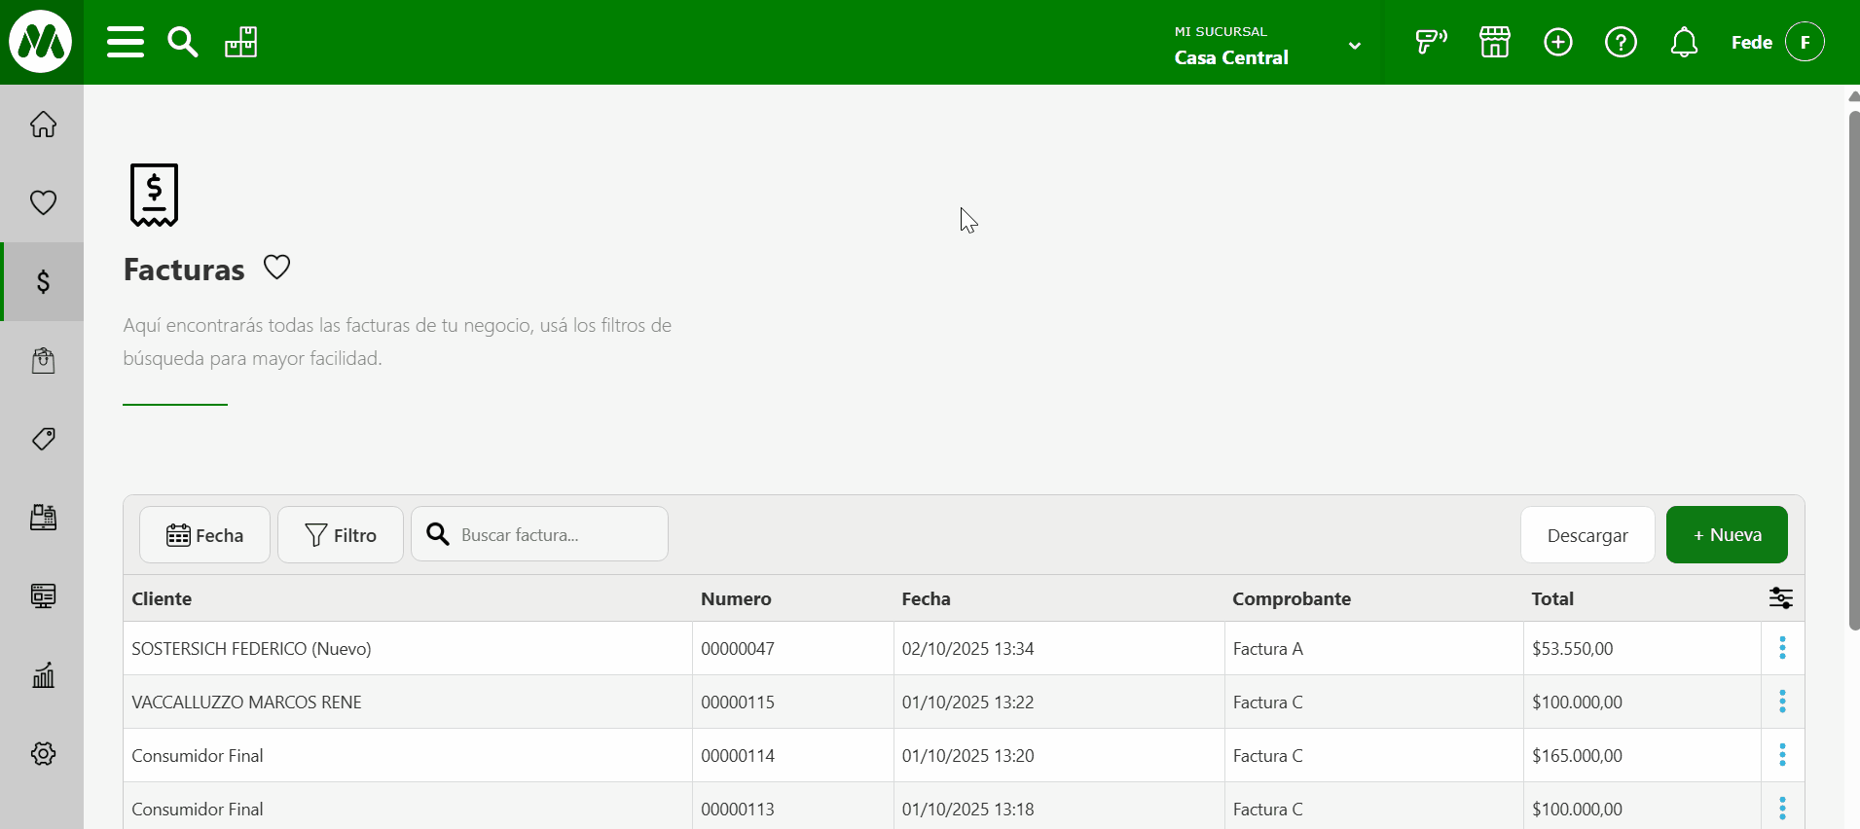Open the Fecha date picker
1860x829 pixels.
point(204,535)
